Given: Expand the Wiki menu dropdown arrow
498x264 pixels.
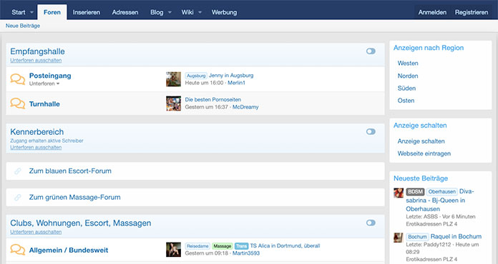Looking at the screenshot, I should pyautogui.click(x=200, y=12).
